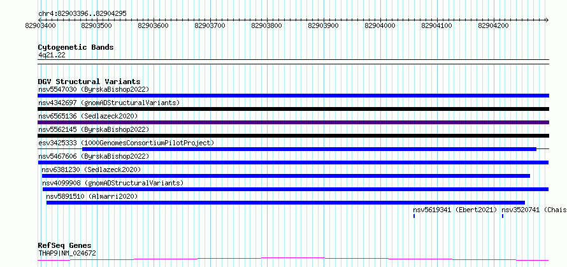Click the nsv5619341 (Ebert2021) label
The width and height of the screenshot is (567, 267).
point(456,210)
